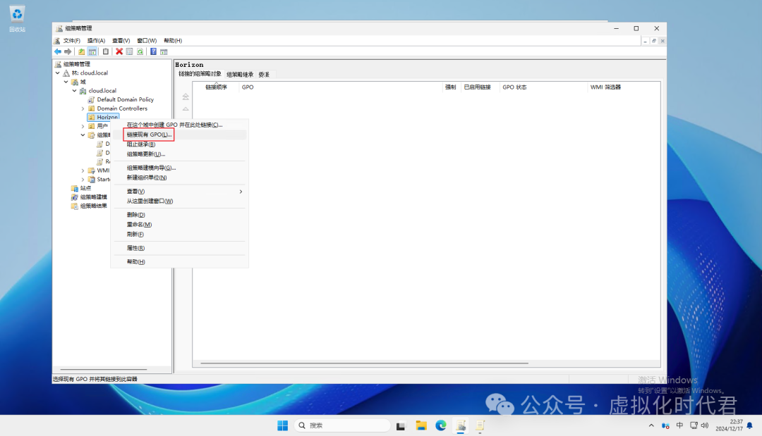Switch to the 组策略继承 tab
This screenshot has height=436, width=762.
click(x=240, y=75)
